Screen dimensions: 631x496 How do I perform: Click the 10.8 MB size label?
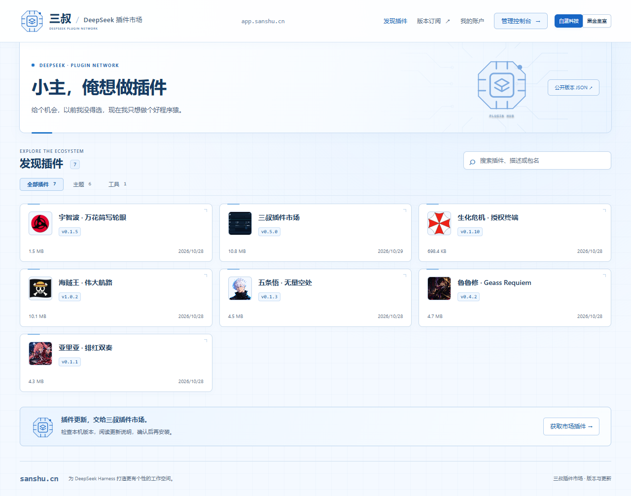click(x=237, y=251)
